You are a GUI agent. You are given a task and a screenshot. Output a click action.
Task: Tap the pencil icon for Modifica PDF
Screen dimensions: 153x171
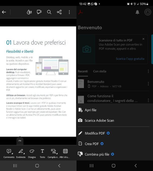(x=80, y=133)
